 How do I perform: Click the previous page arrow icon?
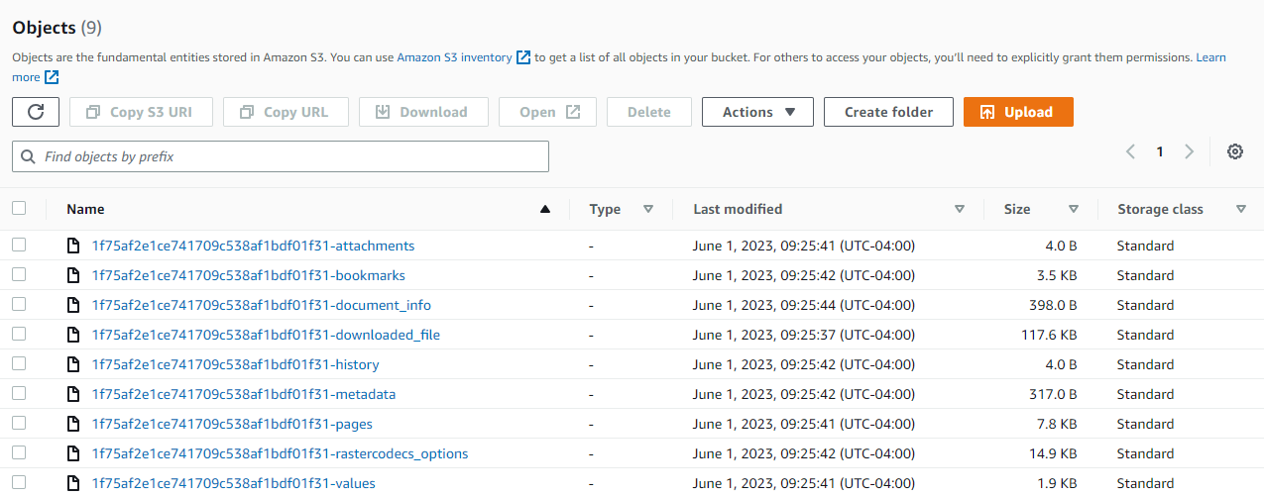(1130, 151)
